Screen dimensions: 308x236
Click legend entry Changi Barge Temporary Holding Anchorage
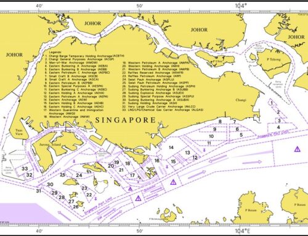click(x=85, y=56)
